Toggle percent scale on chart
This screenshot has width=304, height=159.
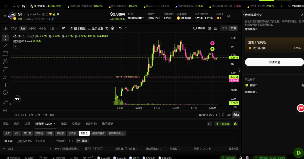tap(223, 115)
